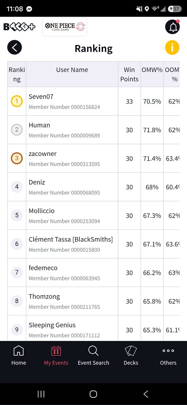Open Others three-dots menu

[x=168, y=356]
